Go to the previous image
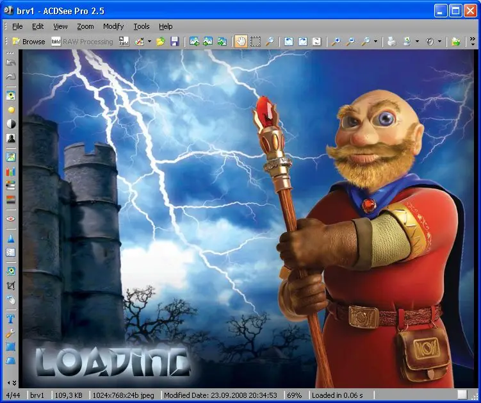481x403 pixels. [x=194, y=42]
